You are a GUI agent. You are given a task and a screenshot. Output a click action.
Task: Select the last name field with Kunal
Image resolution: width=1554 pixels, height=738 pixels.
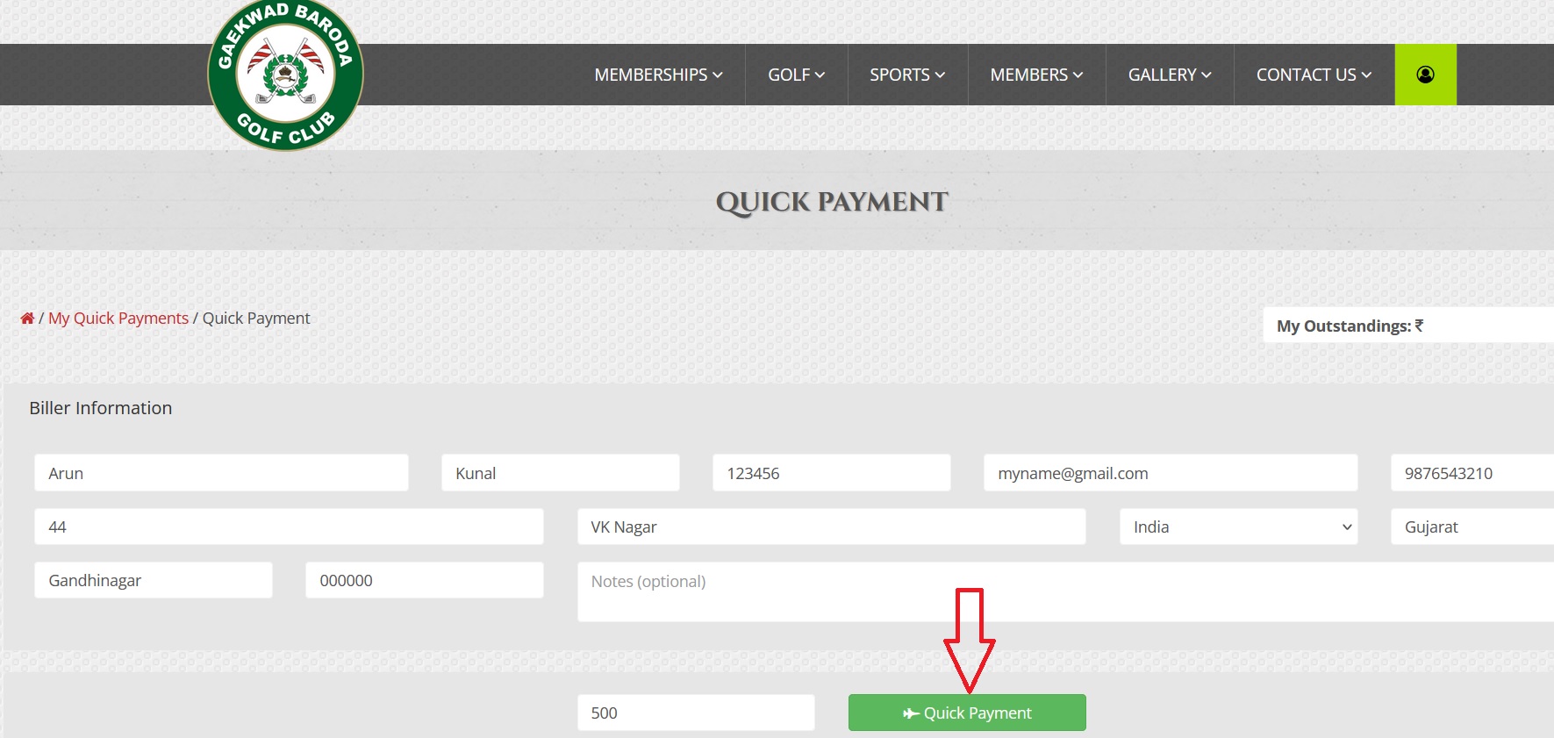coord(560,473)
